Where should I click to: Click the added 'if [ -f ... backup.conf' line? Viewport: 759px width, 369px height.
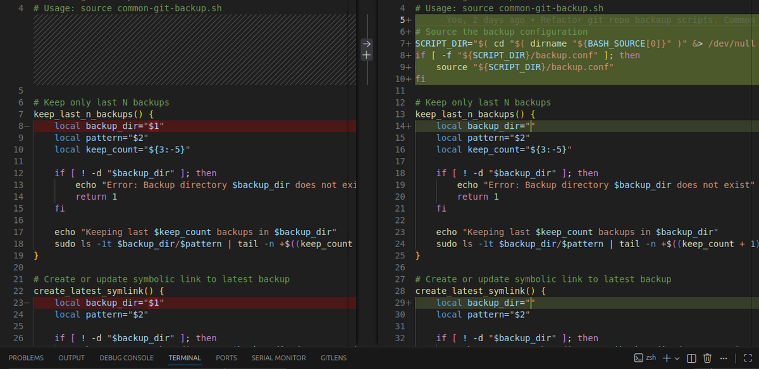pyautogui.click(x=528, y=55)
